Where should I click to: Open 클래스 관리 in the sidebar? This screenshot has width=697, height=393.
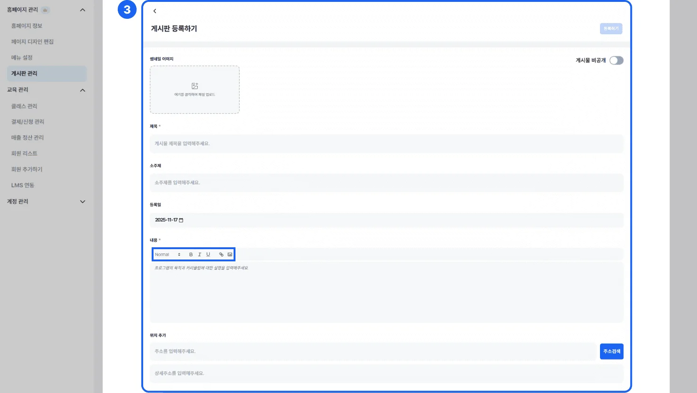pos(24,106)
